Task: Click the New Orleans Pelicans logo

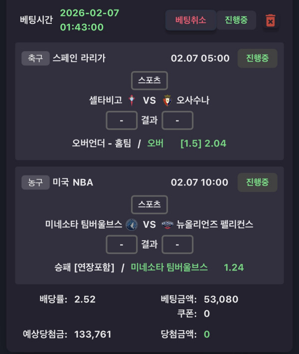Action: tap(167, 224)
